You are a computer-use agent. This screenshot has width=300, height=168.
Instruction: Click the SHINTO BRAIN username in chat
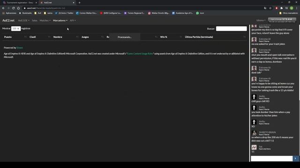pos(267,132)
